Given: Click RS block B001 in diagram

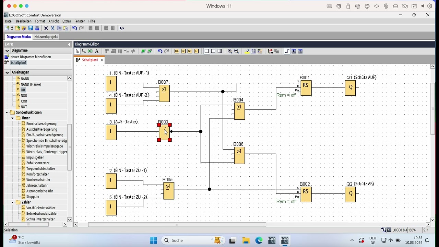Looking at the screenshot, I should [x=306, y=88].
